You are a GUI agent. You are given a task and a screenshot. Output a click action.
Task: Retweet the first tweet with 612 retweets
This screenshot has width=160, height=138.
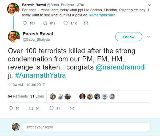pyautogui.click(x=45, y=23)
